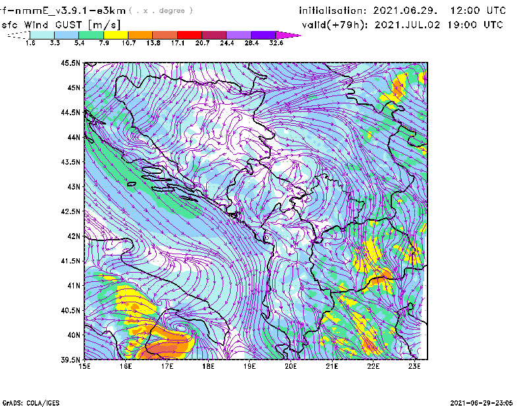Screen dimensions: 527x407
Task: Click legend value 7.9
Action: point(104,43)
